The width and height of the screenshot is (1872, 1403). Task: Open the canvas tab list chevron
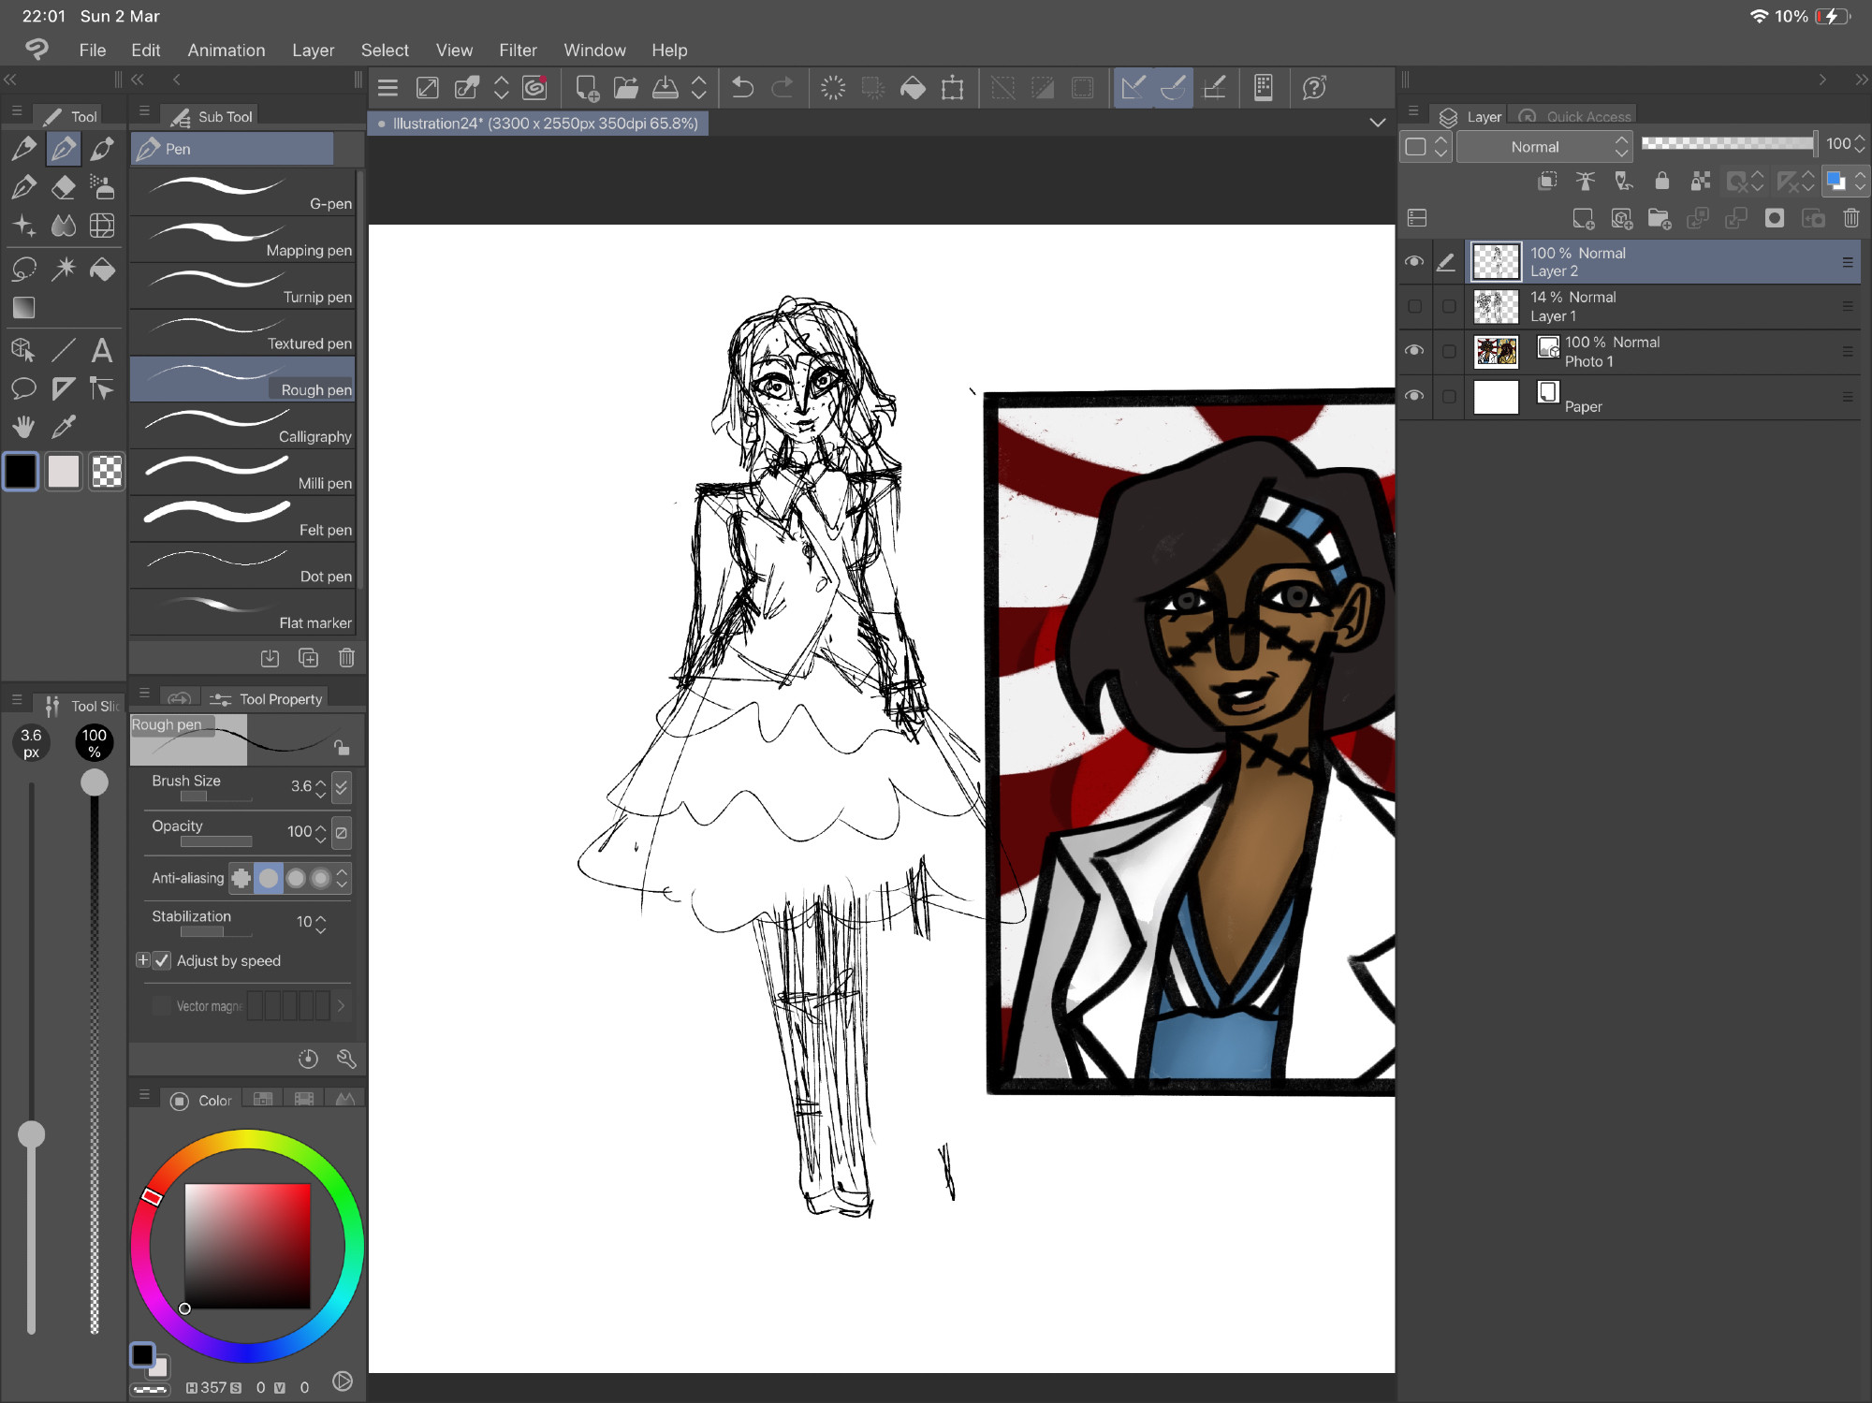1377,123
